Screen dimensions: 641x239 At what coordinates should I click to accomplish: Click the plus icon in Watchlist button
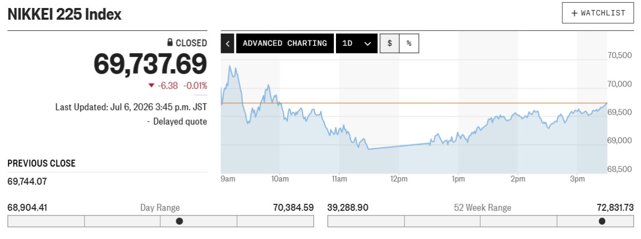click(x=575, y=13)
